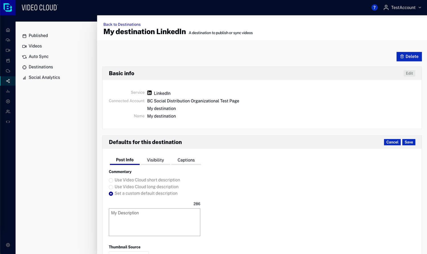Switch to the Captions tab
The width and height of the screenshot is (427, 254).
[186, 160]
